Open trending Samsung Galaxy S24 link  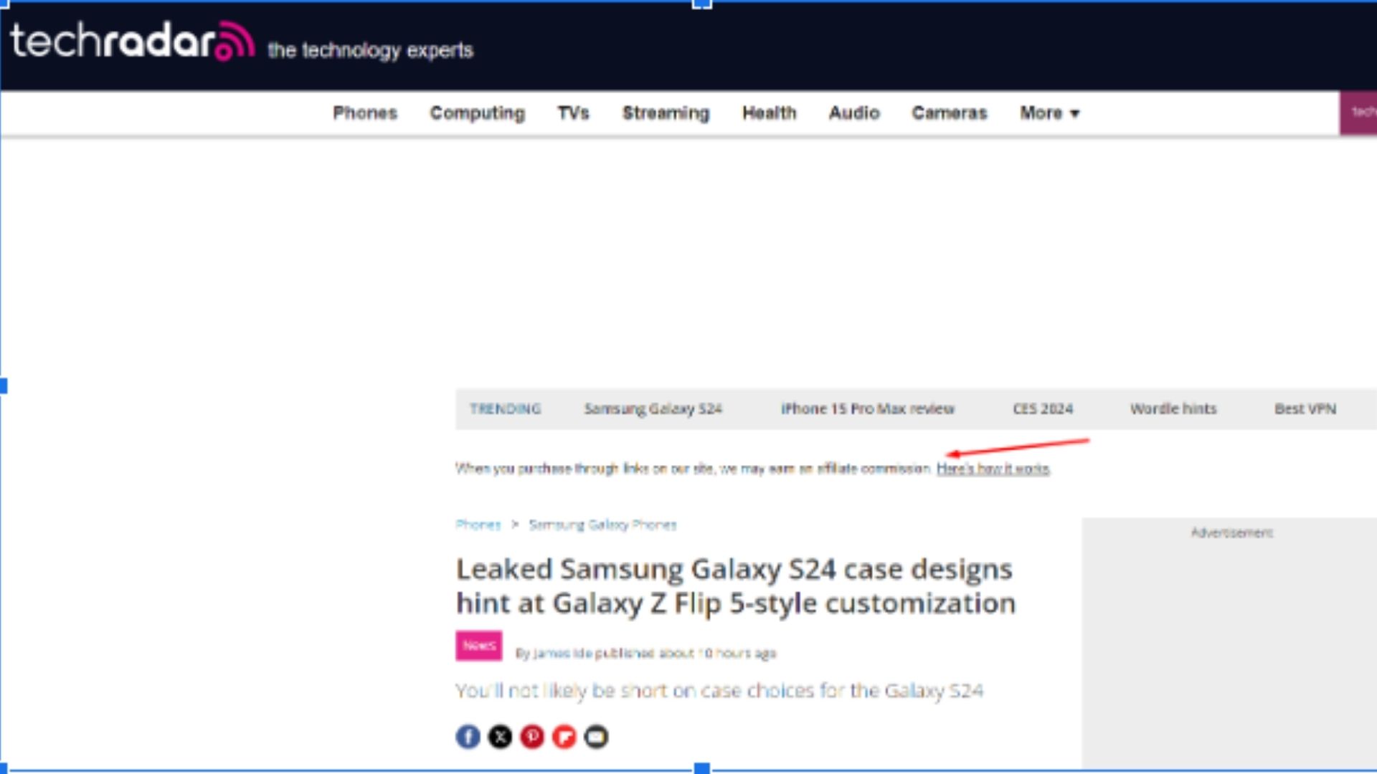(x=653, y=409)
